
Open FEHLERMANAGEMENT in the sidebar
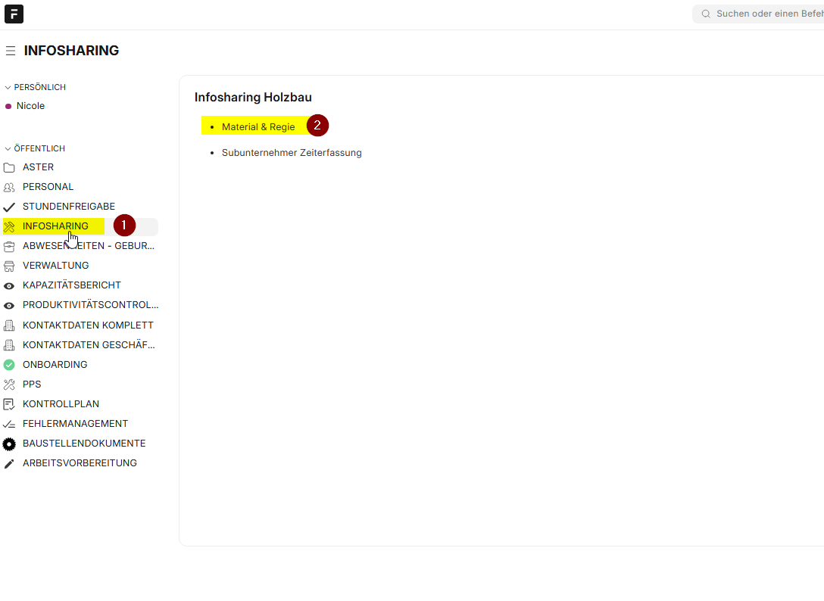pyautogui.click(x=75, y=424)
